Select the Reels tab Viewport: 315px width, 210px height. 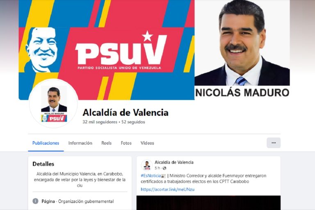(106, 143)
